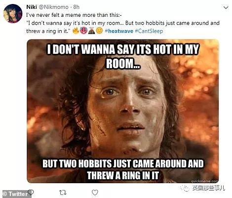Click the volcano emoji
This screenshot has height=198, width=232.
point(91,31)
